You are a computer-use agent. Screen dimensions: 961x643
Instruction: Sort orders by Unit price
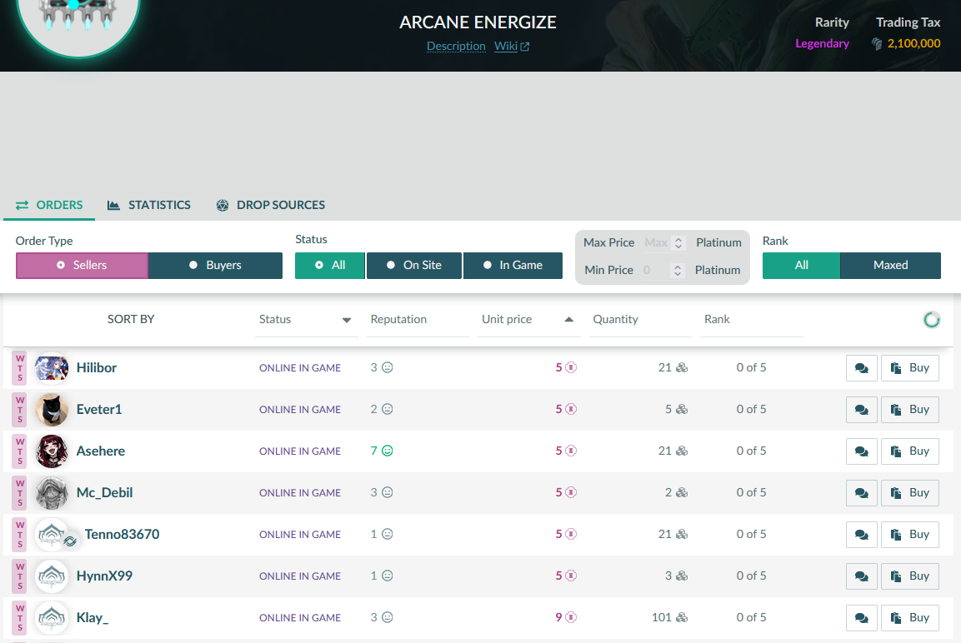tap(529, 320)
